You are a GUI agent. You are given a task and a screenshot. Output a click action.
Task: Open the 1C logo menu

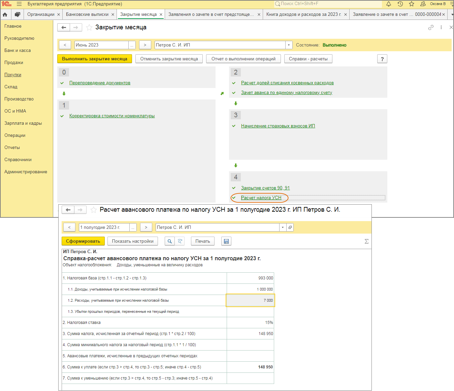pos(7,4)
